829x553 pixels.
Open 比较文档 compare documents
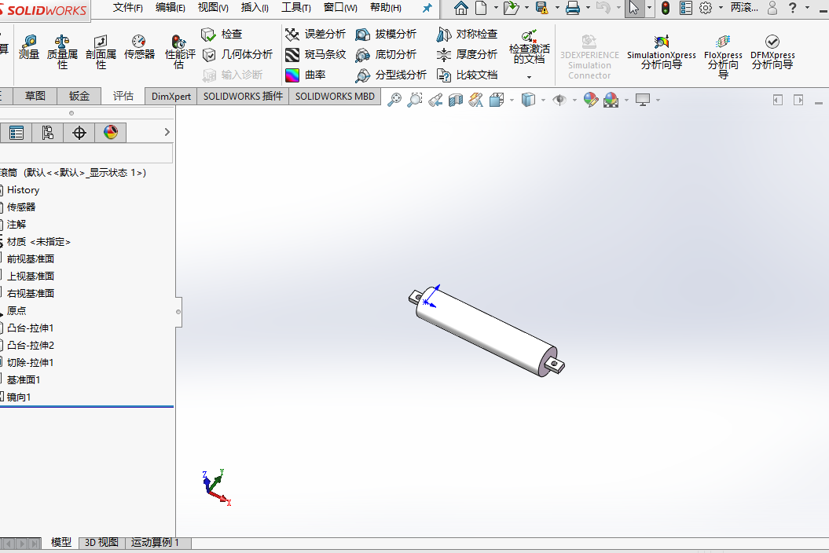(x=467, y=75)
